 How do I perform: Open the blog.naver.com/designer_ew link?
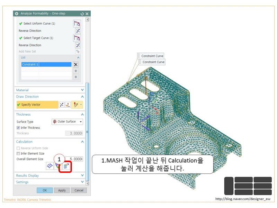point(243,199)
